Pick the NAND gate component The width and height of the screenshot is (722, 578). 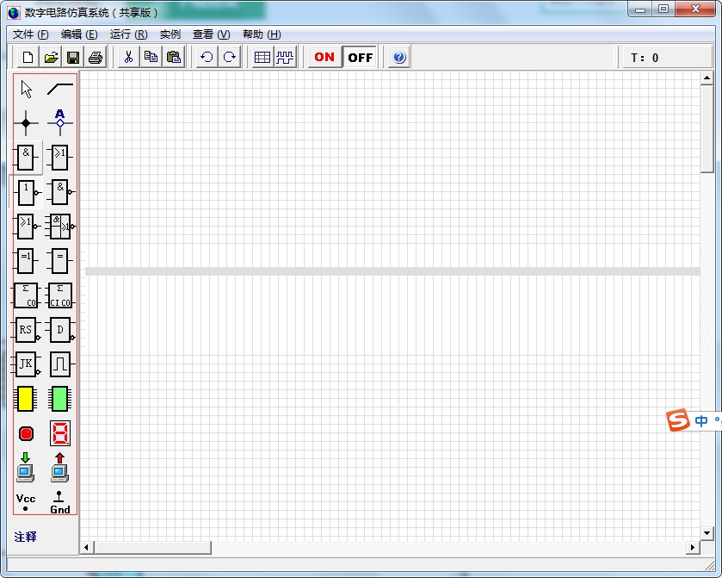pos(60,192)
